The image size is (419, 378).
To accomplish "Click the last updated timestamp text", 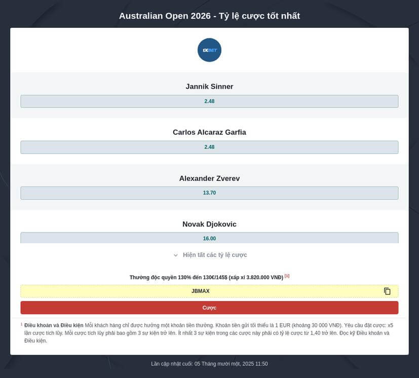I will (x=209, y=363).
